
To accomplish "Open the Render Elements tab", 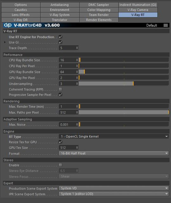I will click(99, 20).
